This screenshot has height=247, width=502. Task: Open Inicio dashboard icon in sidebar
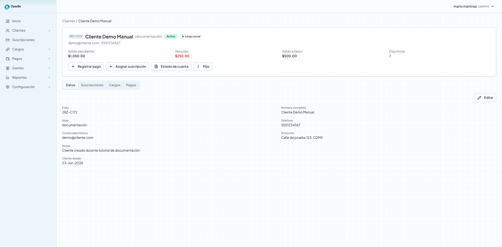pos(8,21)
